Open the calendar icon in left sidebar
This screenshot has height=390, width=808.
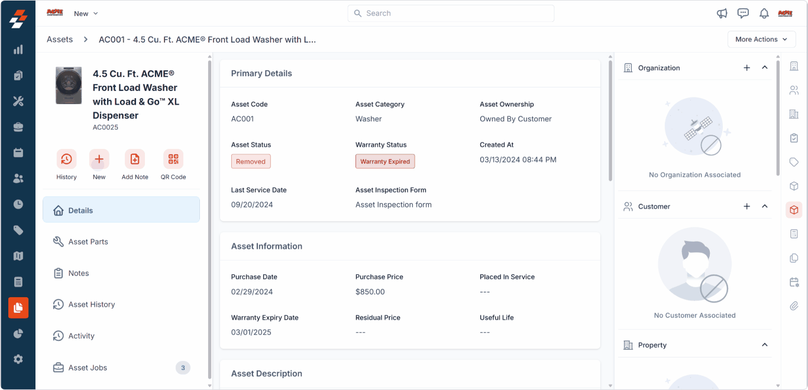[x=18, y=152]
